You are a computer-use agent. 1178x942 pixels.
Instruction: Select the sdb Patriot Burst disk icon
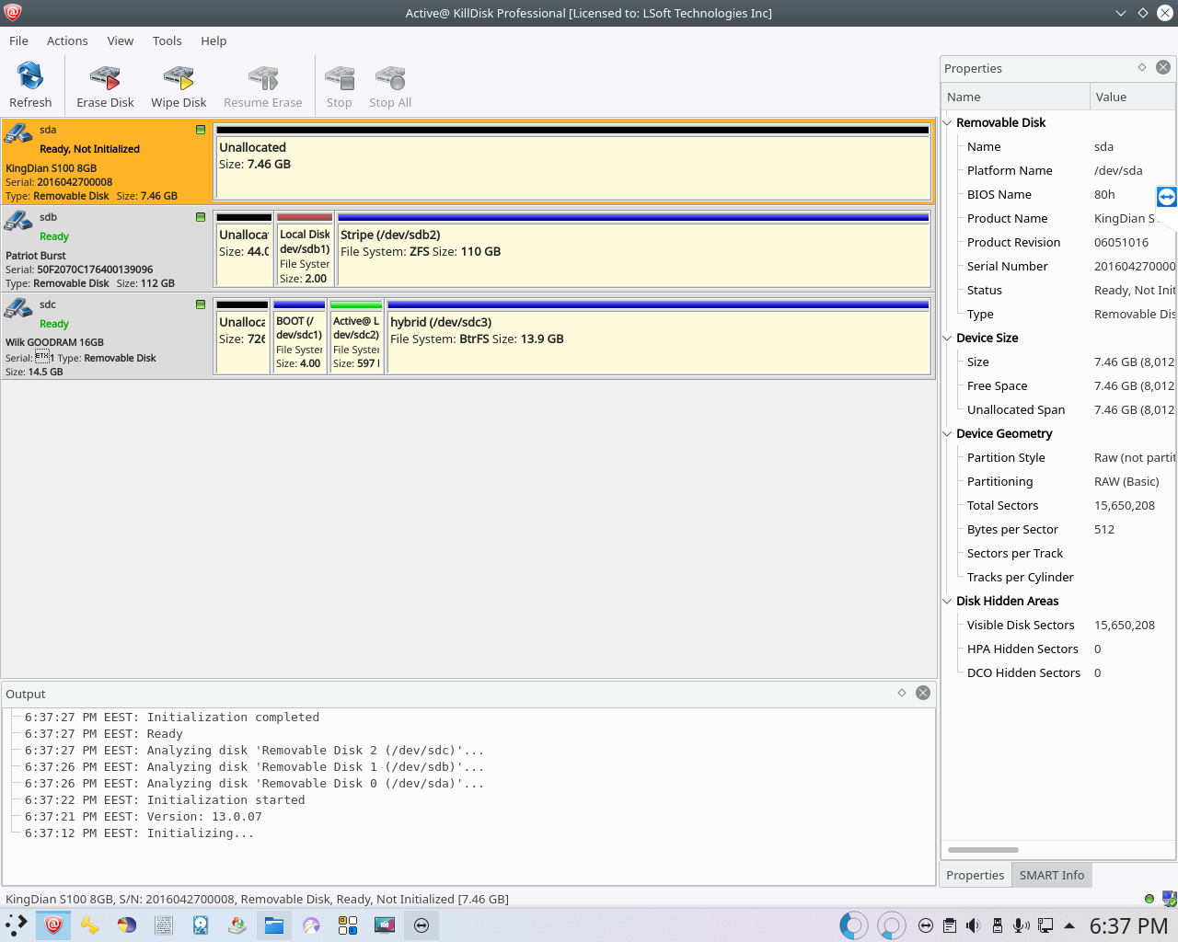coord(17,221)
